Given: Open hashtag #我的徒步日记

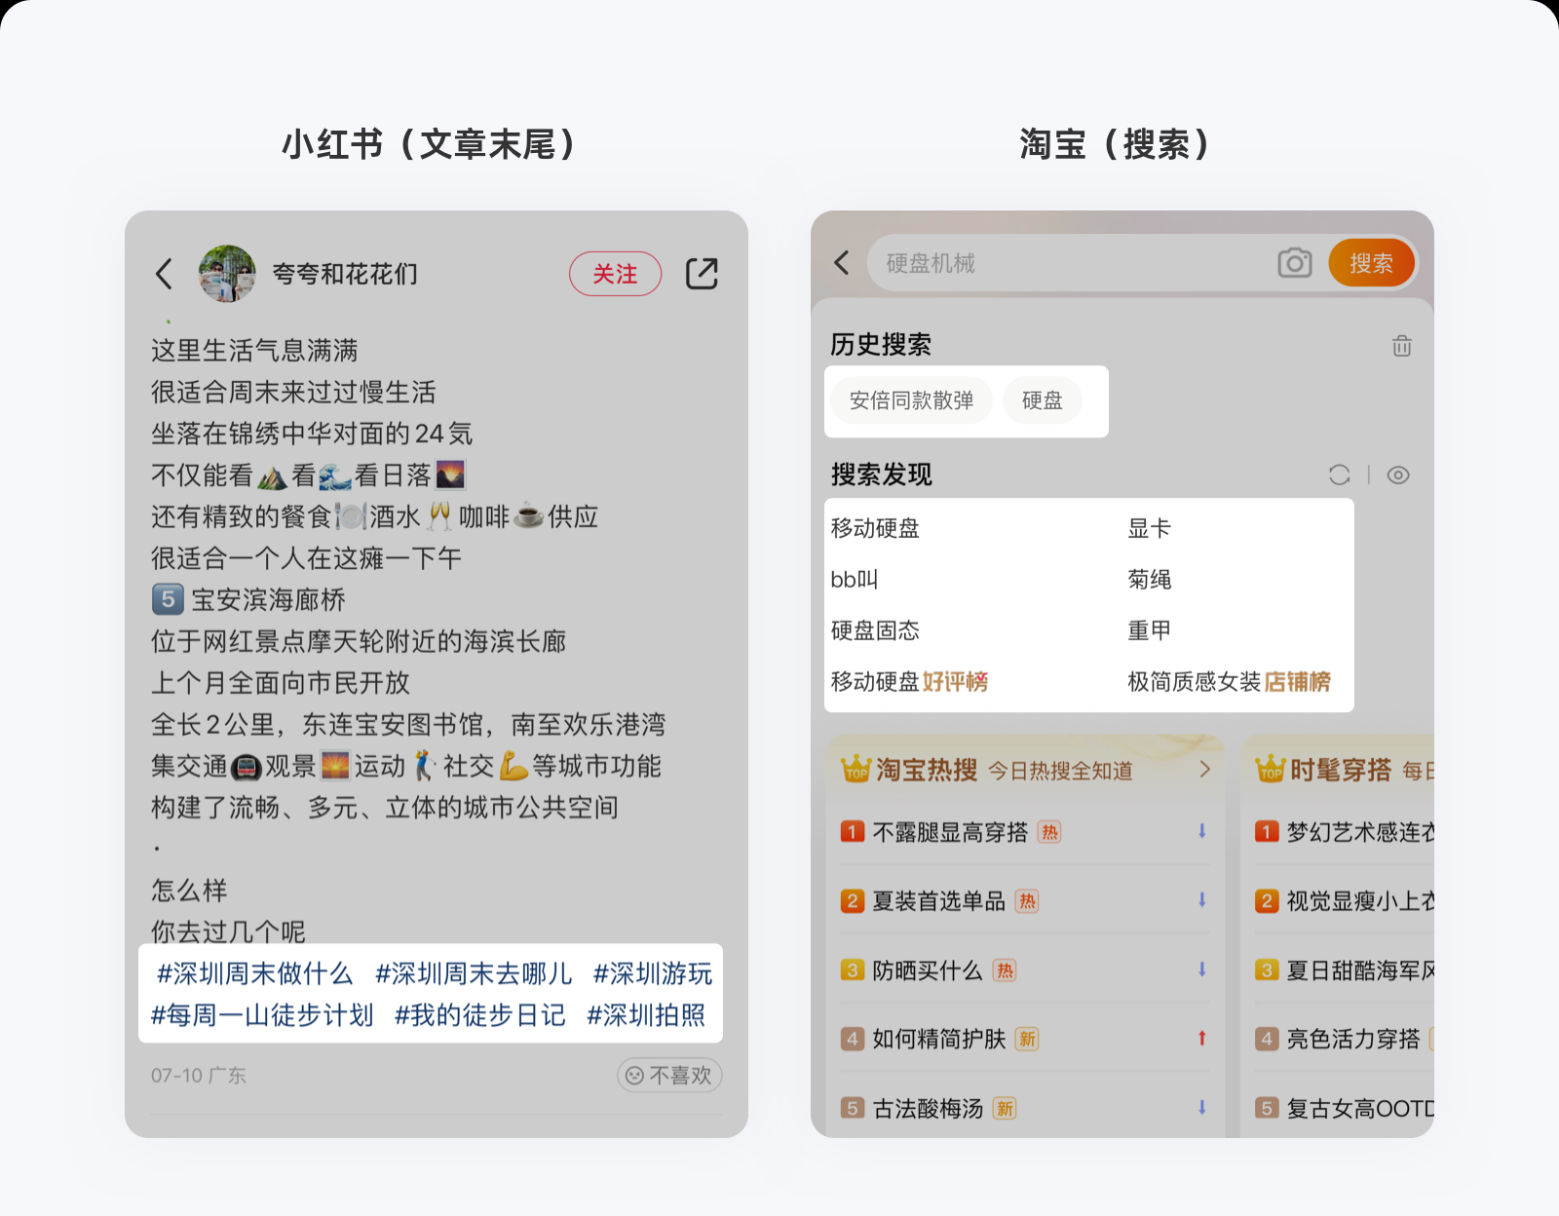Looking at the screenshot, I should tap(479, 1015).
